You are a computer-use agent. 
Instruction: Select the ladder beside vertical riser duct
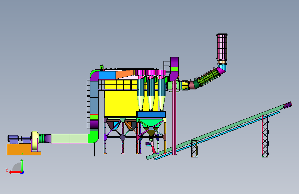tap(88, 104)
